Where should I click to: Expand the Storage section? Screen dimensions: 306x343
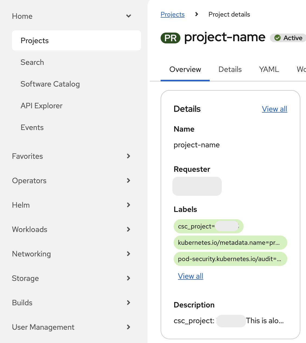click(128, 278)
